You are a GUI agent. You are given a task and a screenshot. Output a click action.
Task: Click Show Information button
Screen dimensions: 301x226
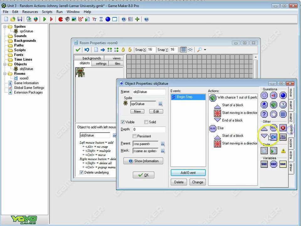point(143,161)
